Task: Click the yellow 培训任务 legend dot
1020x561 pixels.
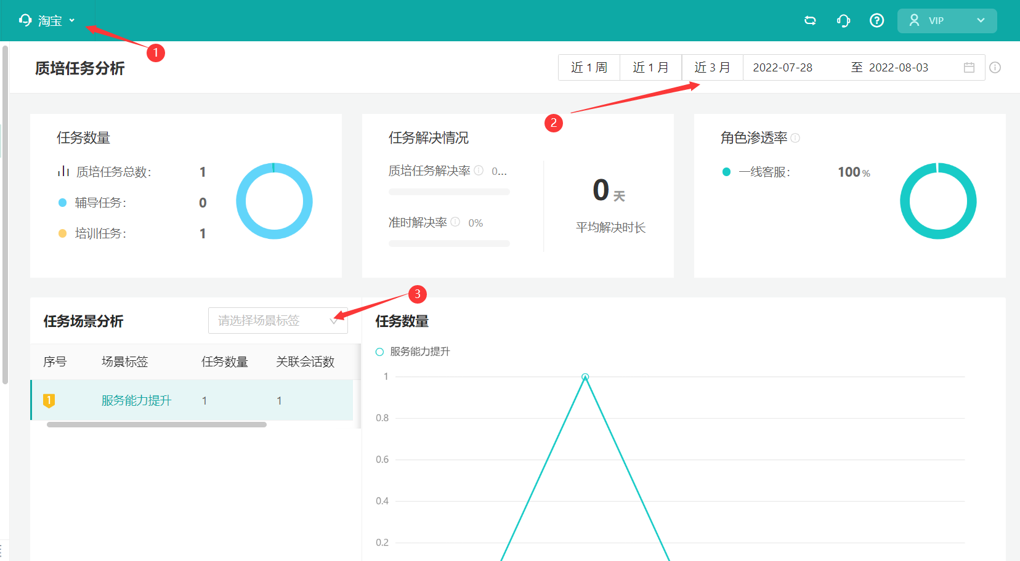Action: click(62, 233)
